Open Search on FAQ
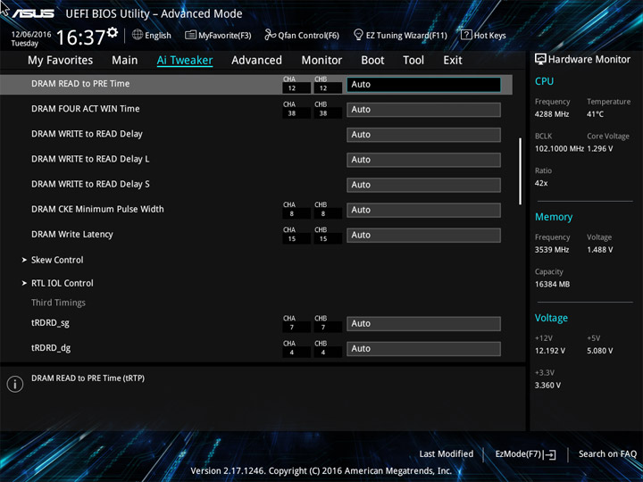This screenshot has width=643, height=482. [x=607, y=453]
